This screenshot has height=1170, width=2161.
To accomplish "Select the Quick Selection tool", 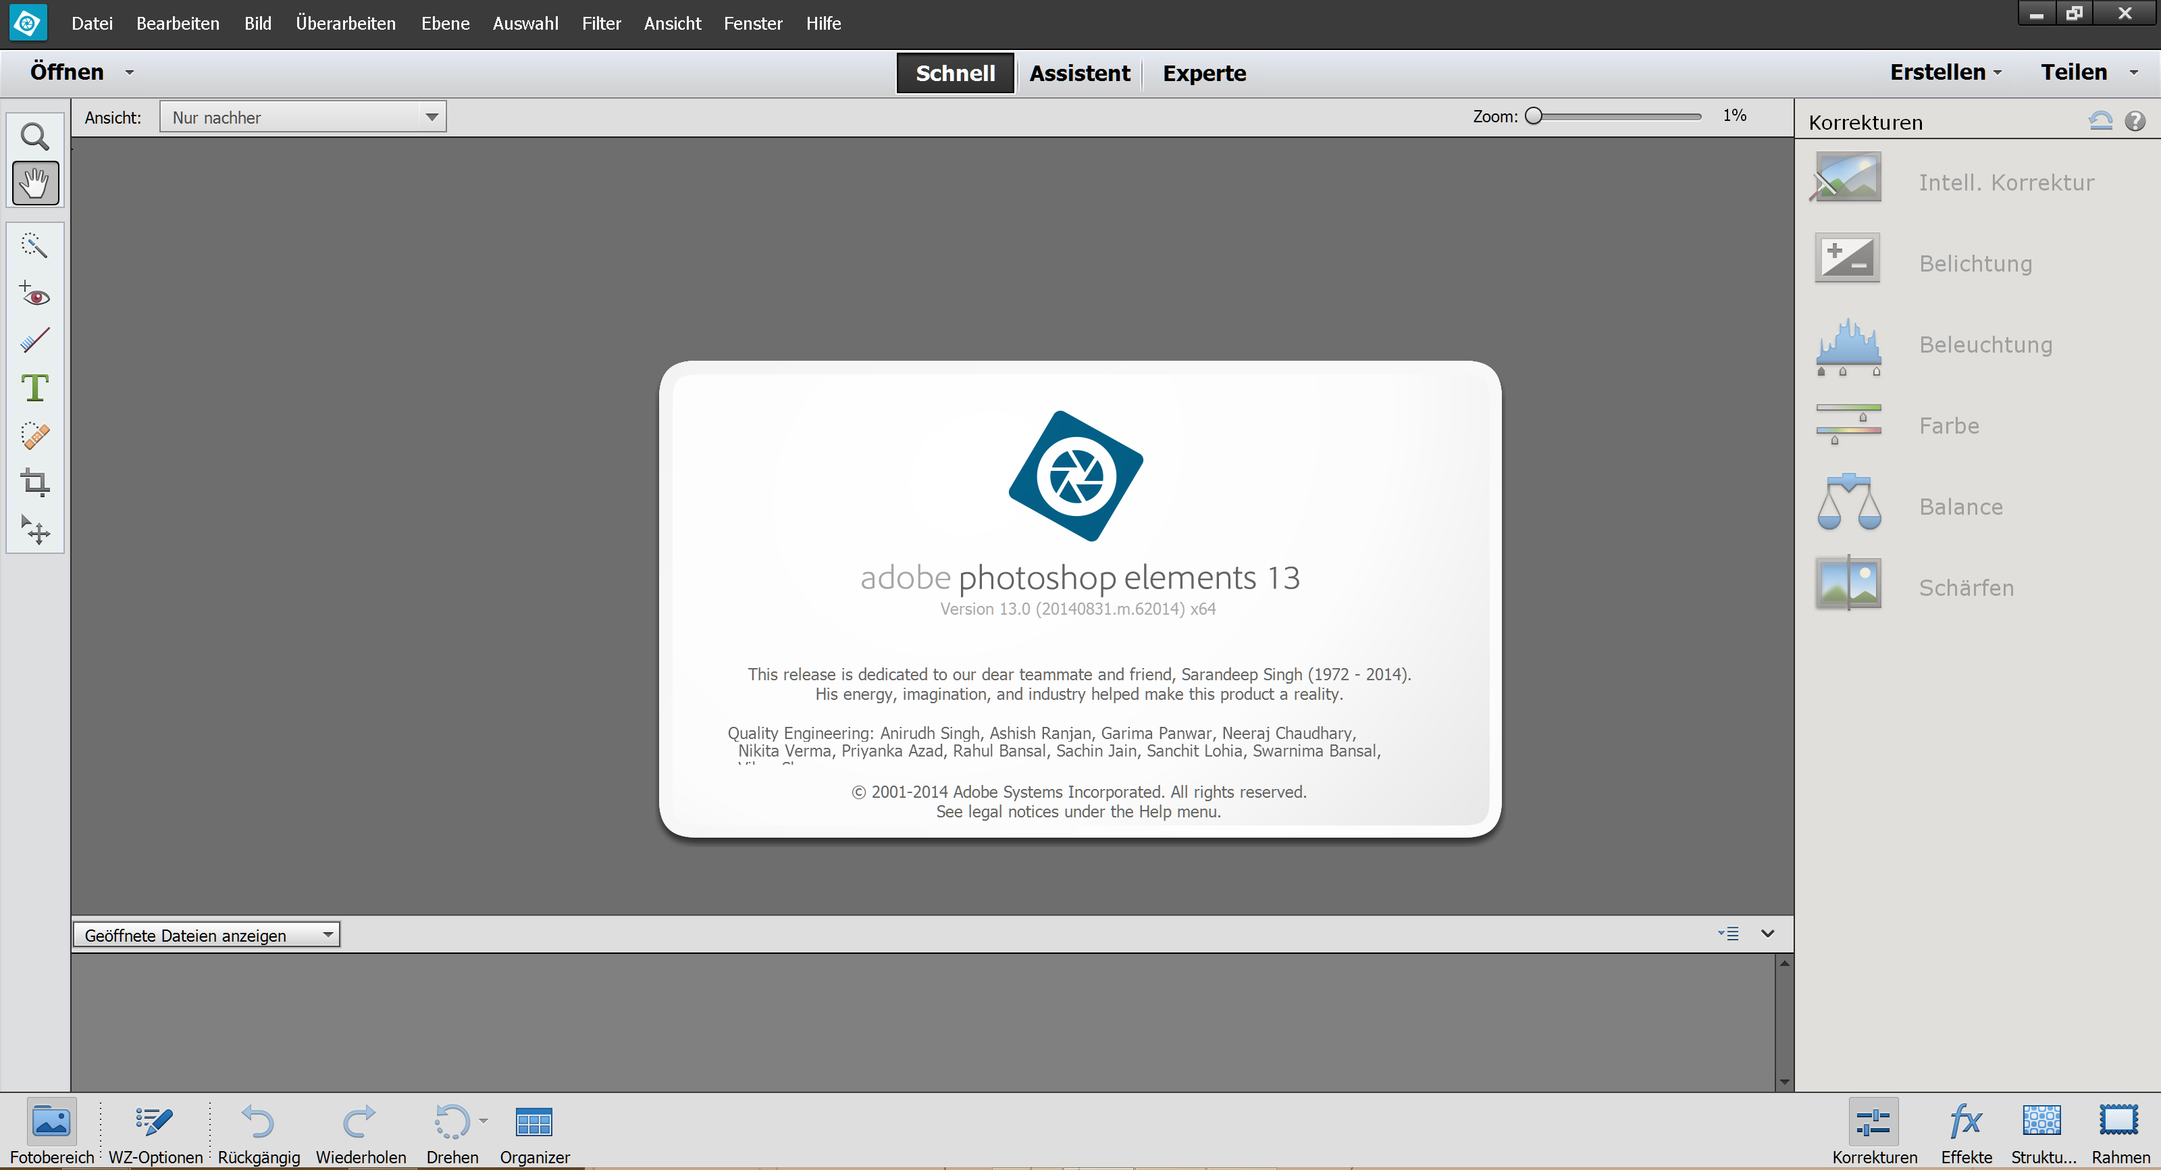I will (x=34, y=245).
